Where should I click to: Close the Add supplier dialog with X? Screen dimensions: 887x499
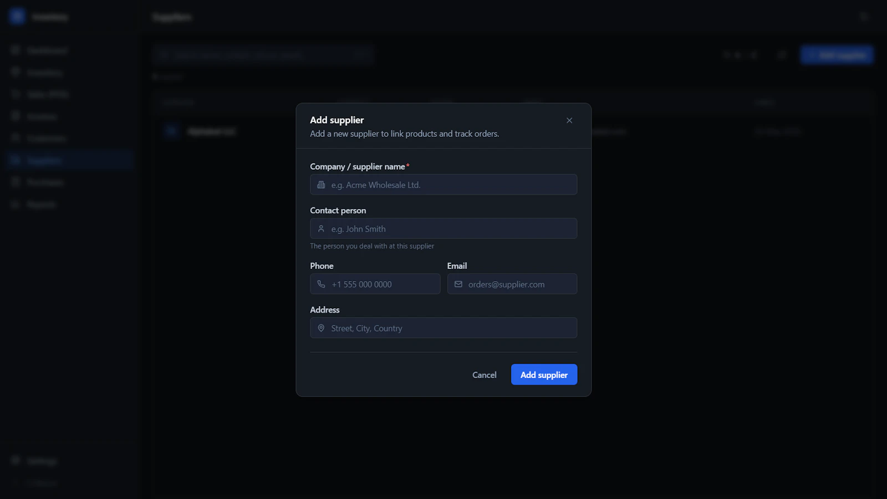(x=569, y=120)
